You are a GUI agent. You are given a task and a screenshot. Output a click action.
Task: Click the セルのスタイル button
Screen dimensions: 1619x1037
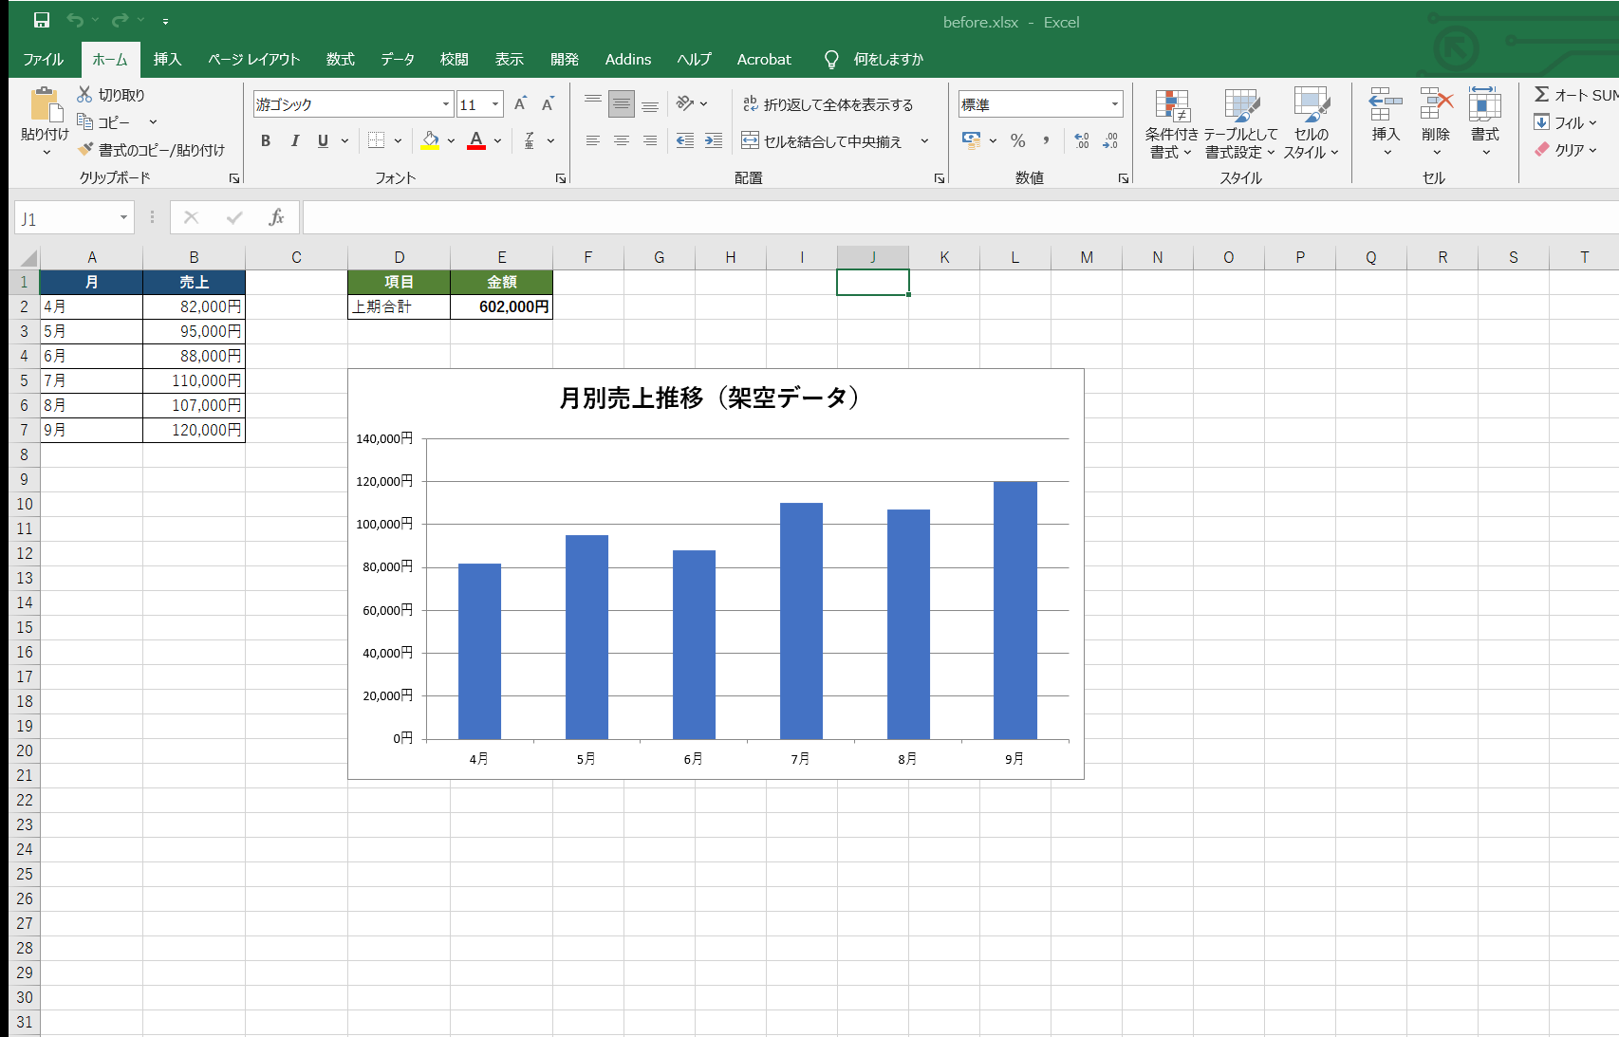click(x=1312, y=124)
